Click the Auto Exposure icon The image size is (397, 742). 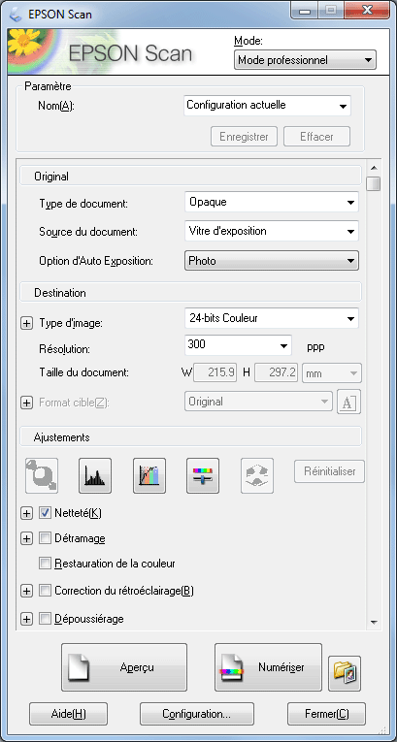point(42,475)
